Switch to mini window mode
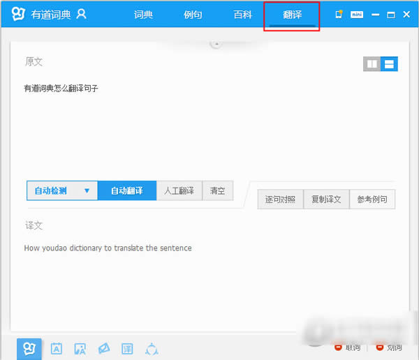 [x=357, y=15]
